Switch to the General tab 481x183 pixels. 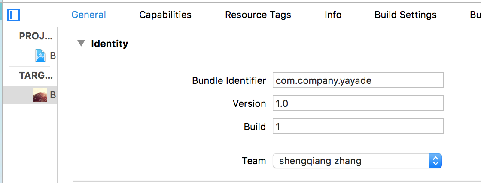point(88,15)
